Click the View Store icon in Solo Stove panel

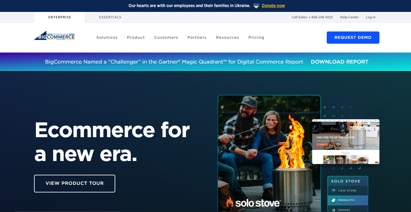click(333, 191)
